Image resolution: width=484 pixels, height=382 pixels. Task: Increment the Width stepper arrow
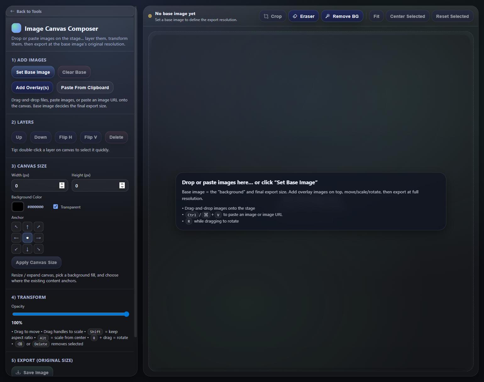[62, 184]
